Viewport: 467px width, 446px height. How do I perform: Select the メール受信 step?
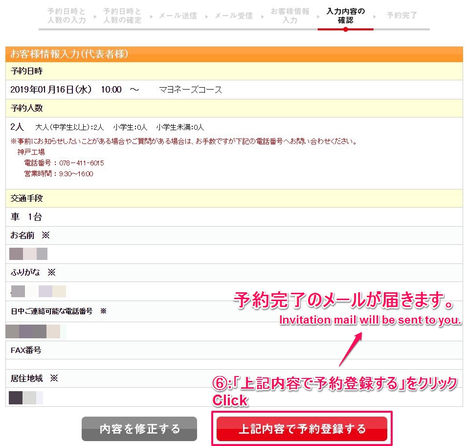click(234, 16)
